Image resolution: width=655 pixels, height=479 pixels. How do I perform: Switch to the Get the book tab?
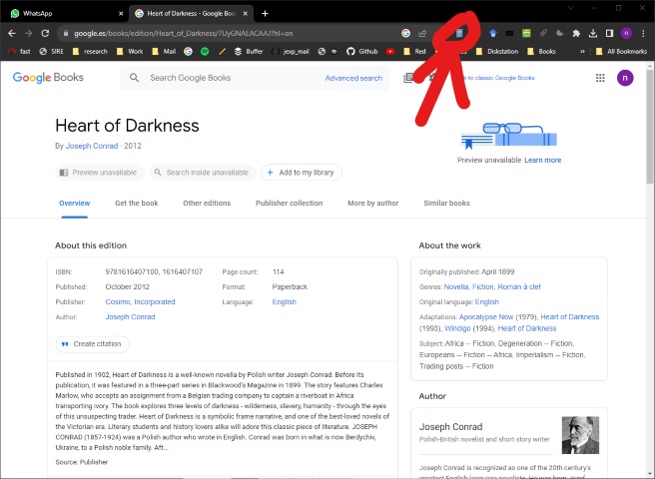(x=136, y=203)
